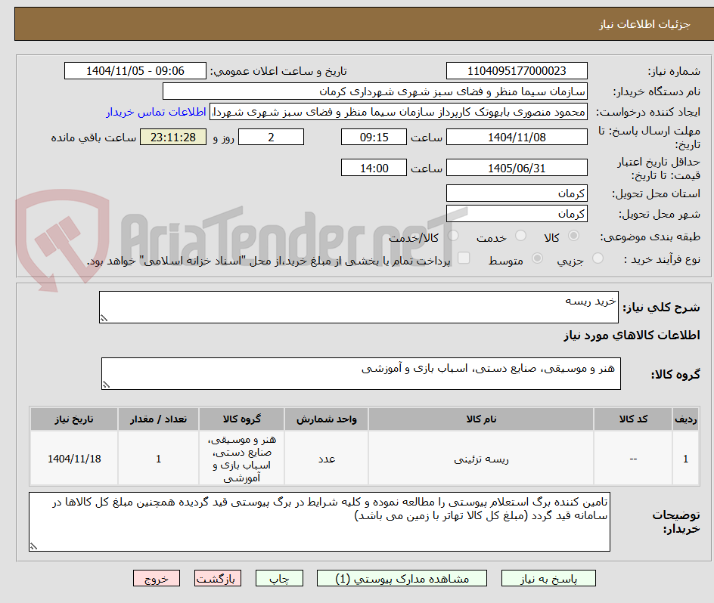Click the کد کالا column header
Viewport: 714px width, 603px height.
(633, 419)
